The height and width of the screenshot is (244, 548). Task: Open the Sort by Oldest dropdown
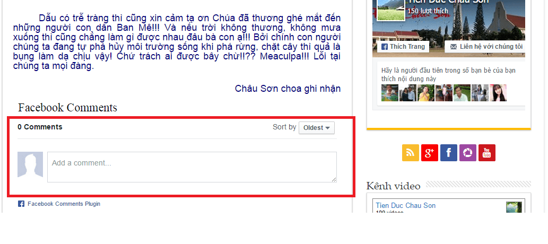[316, 128]
